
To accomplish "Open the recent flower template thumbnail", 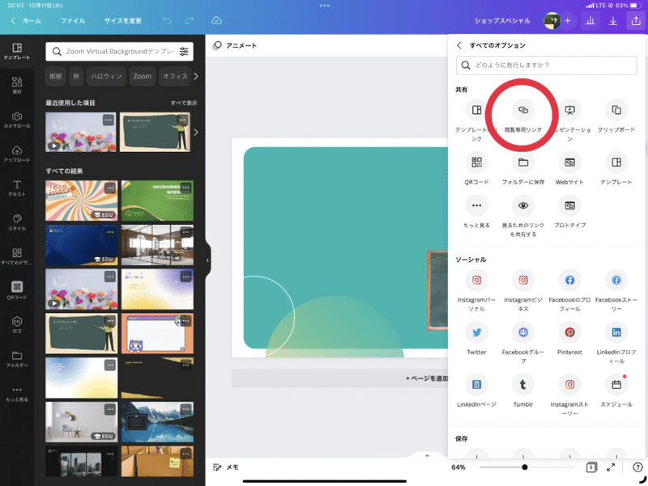I will [81, 132].
